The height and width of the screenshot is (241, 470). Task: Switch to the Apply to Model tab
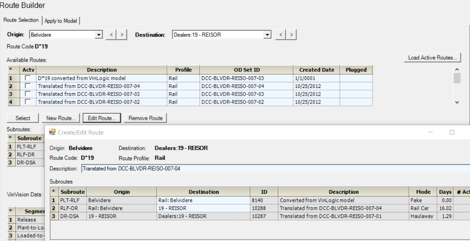click(61, 21)
